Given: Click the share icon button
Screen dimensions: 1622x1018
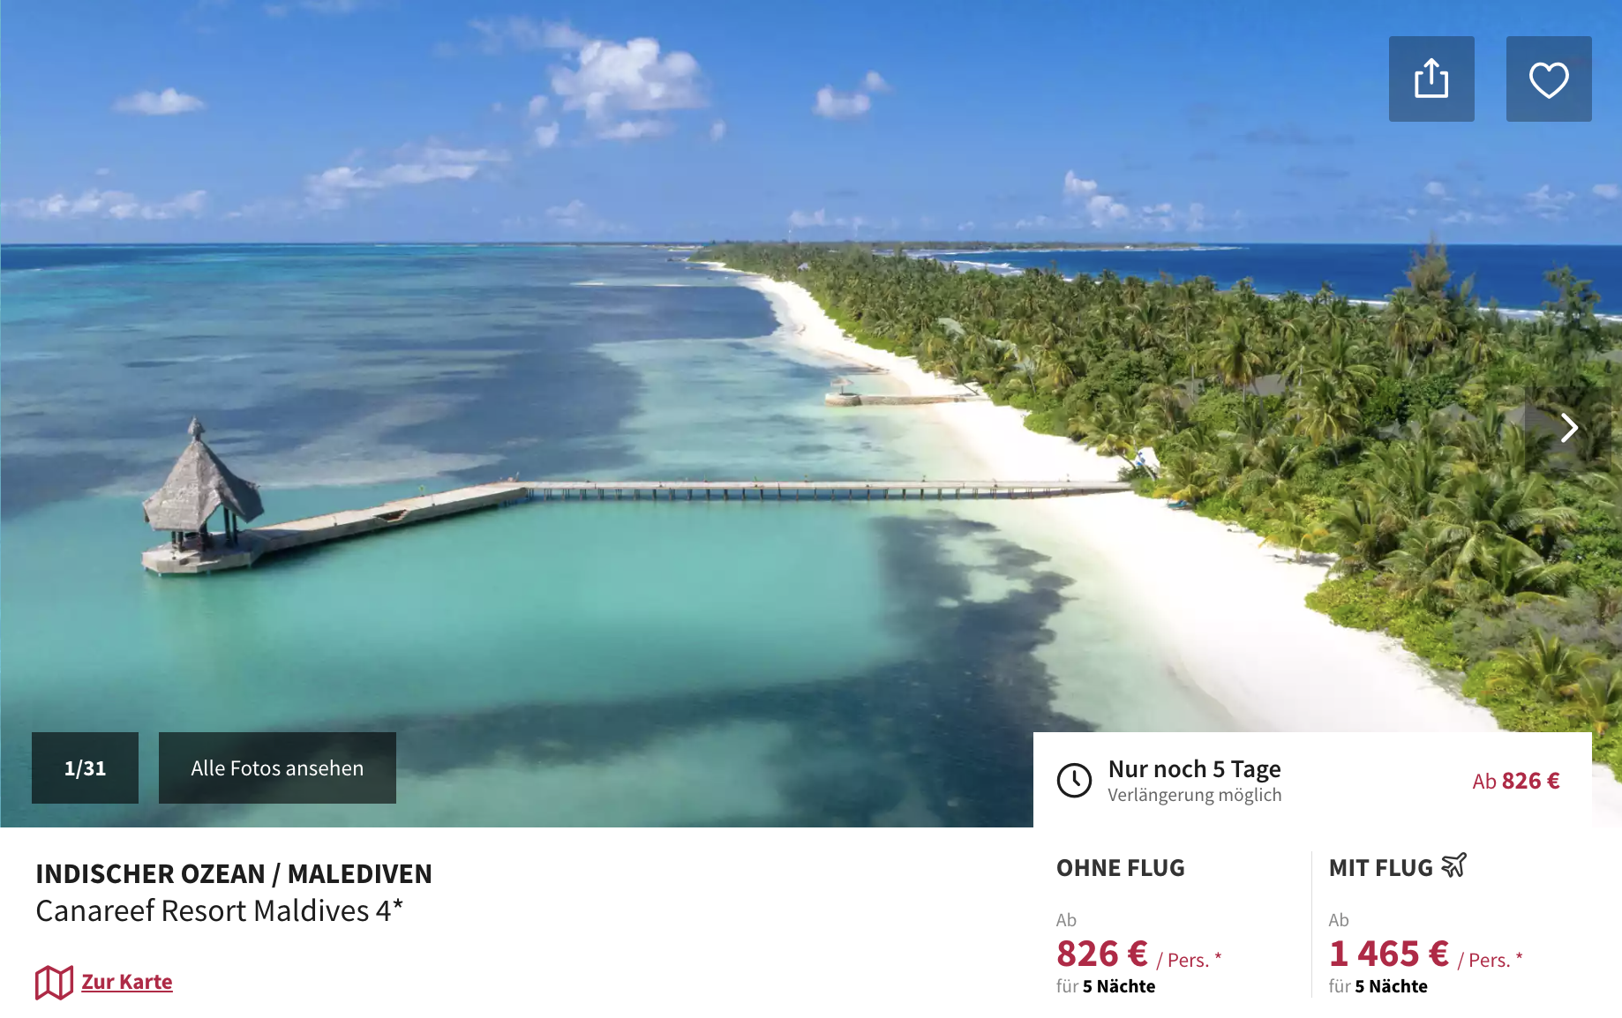Looking at the screenshot, I should coord(1431,79).
